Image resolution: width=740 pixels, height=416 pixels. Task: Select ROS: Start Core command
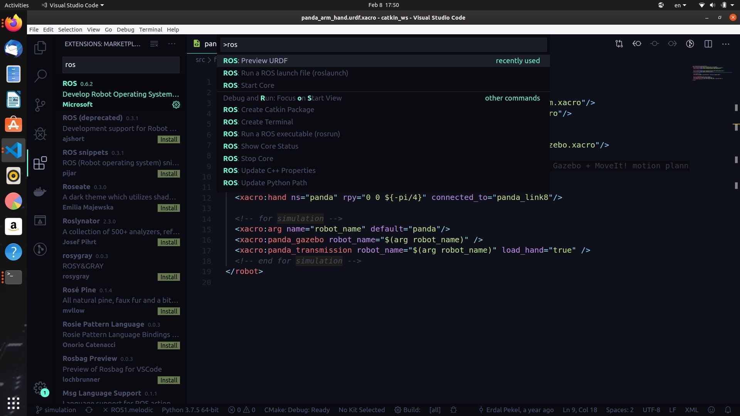(x=383, y=85)
